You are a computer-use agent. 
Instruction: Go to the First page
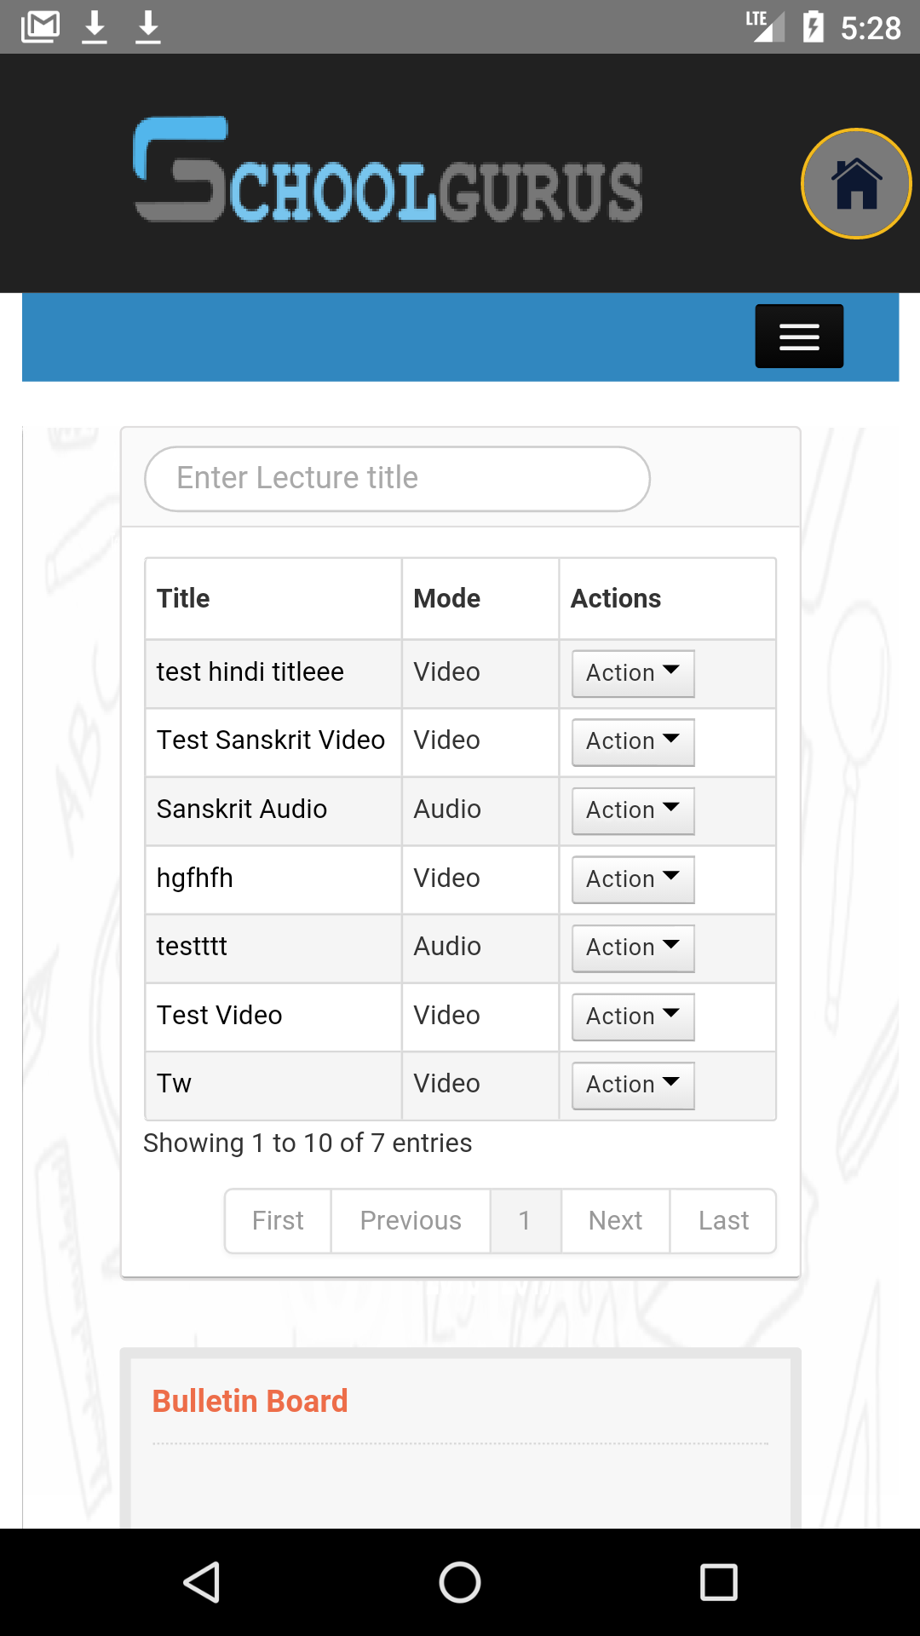click(278, 1221)
